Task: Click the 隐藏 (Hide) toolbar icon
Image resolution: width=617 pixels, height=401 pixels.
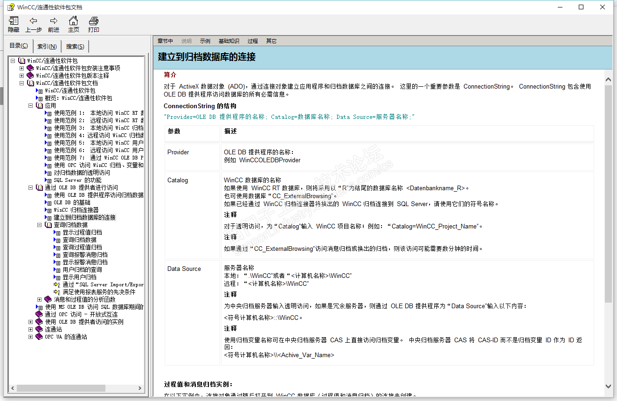Action: click(x=14, y=21)
